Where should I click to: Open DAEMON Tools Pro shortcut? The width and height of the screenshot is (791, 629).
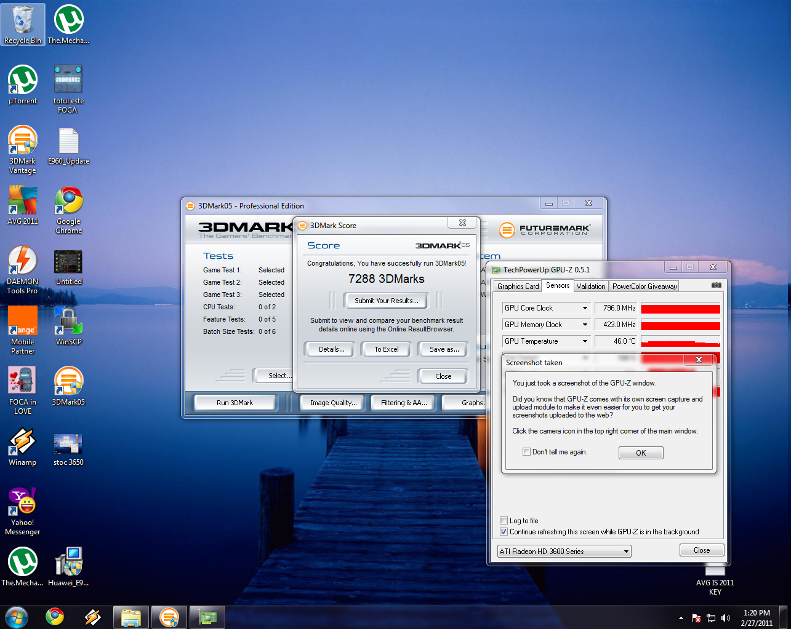coord(23,270)
